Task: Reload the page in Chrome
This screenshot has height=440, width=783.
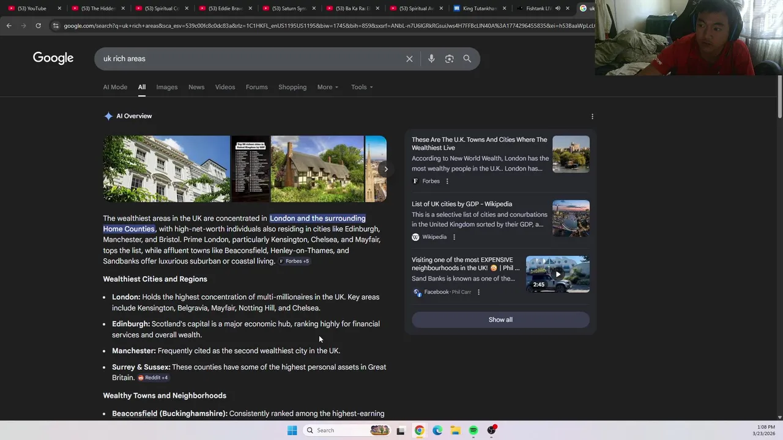Action: [x=38, y=26]
